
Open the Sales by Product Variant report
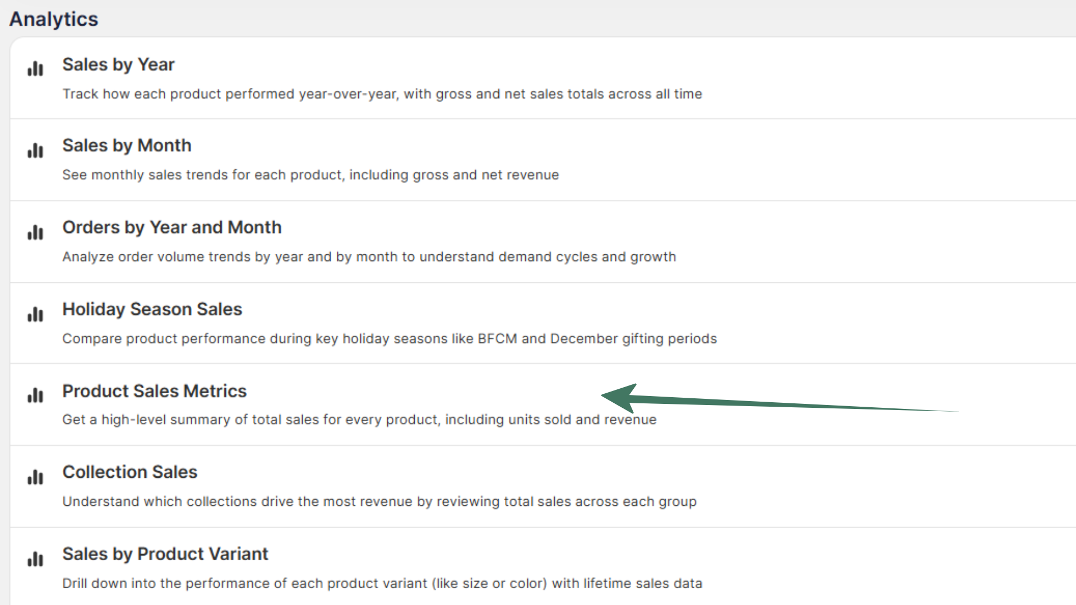click(165, 553)
